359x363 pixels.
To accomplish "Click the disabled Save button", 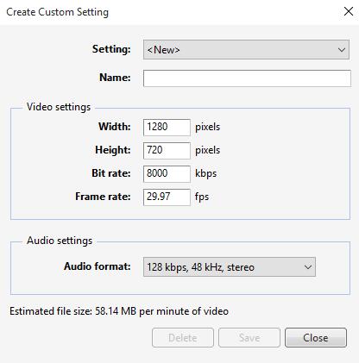I will tap(249, 338).
